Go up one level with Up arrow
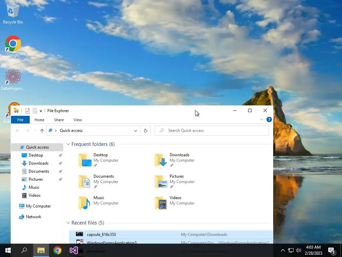 pyautogui.click(x=42, y=131)
